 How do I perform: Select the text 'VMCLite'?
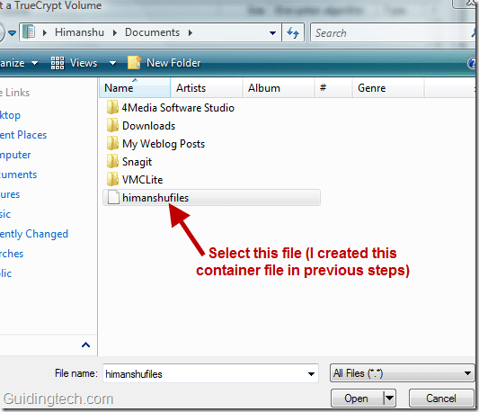(x=142, y=180)
